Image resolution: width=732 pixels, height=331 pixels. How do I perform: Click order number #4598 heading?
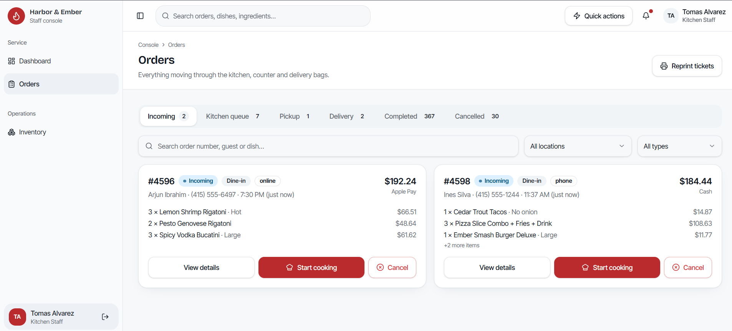[457, 181]
